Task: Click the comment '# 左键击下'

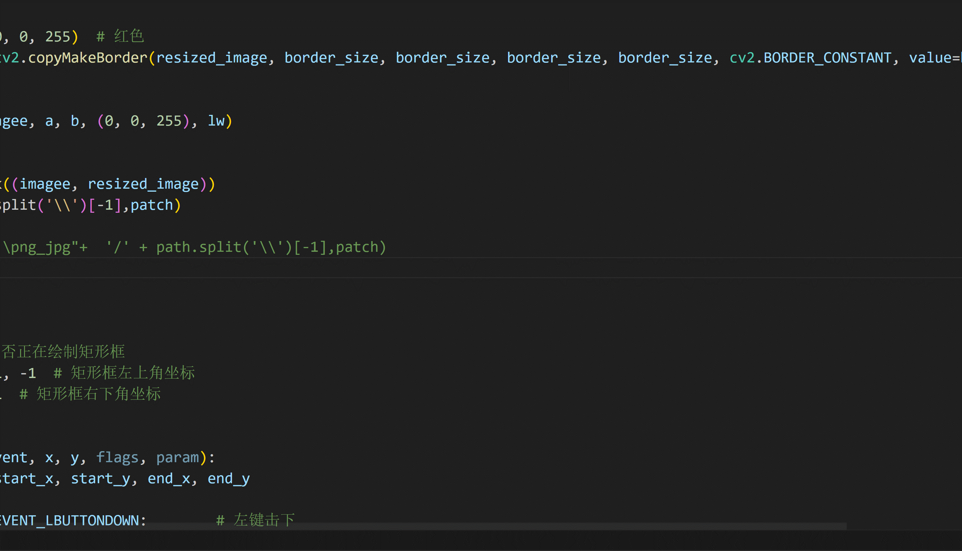Action: tap(255, 520)
